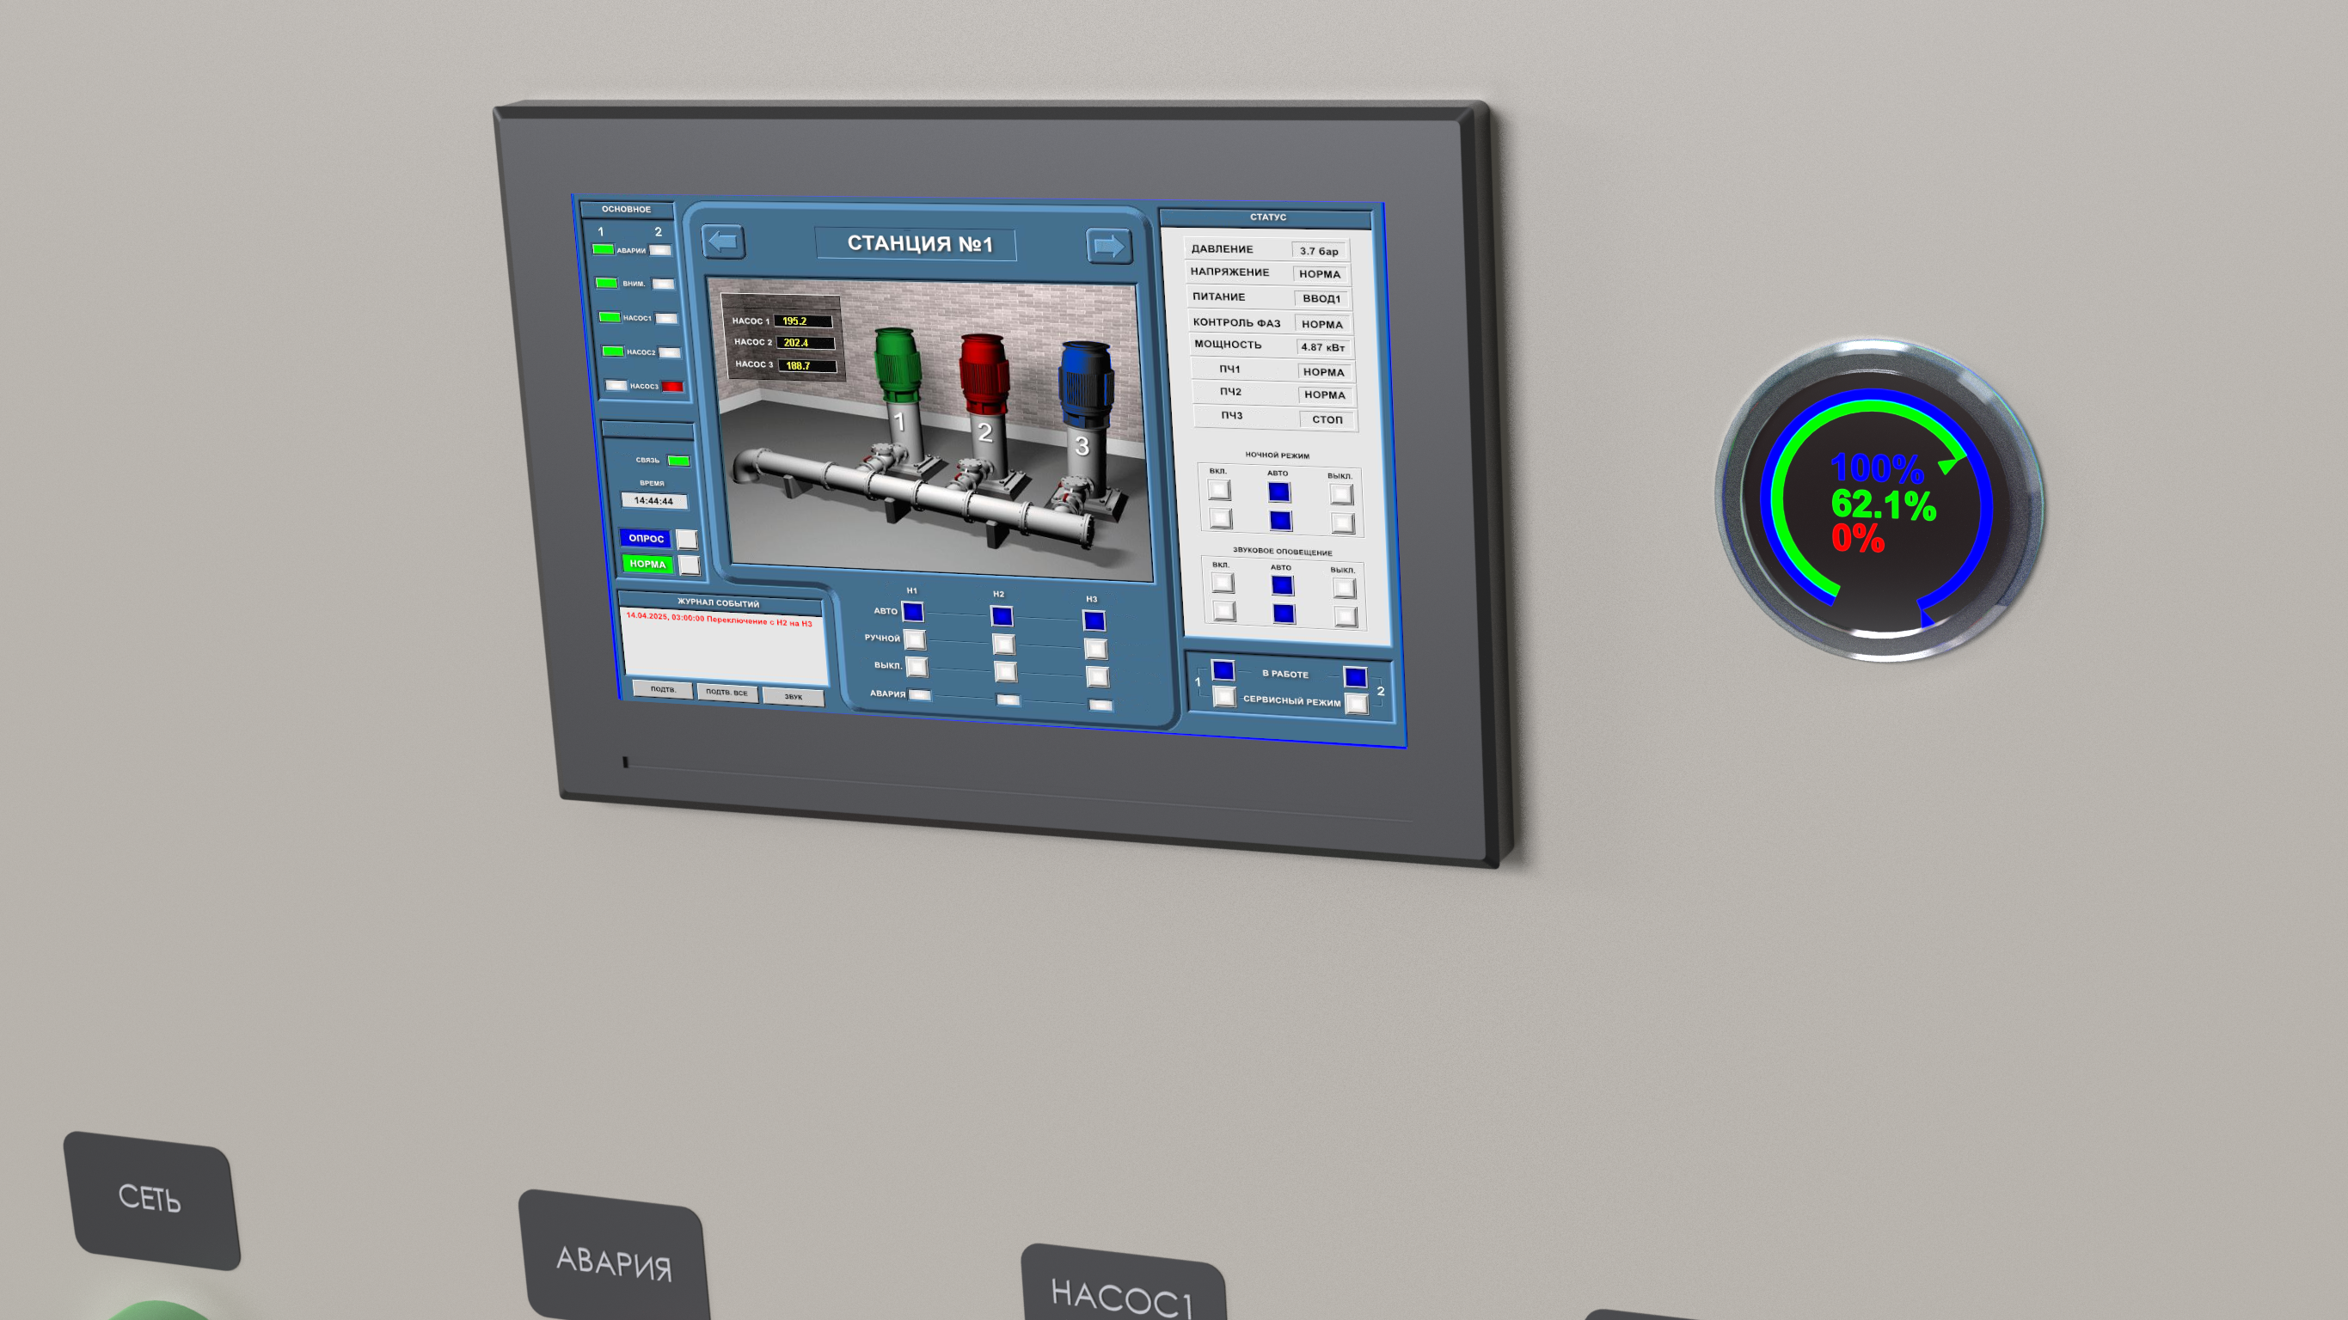This screenshot has width=2348, height=1320.
Task: Click МОЩНОСТЬ value 4.87 кВт
Action: [1323, 347]
